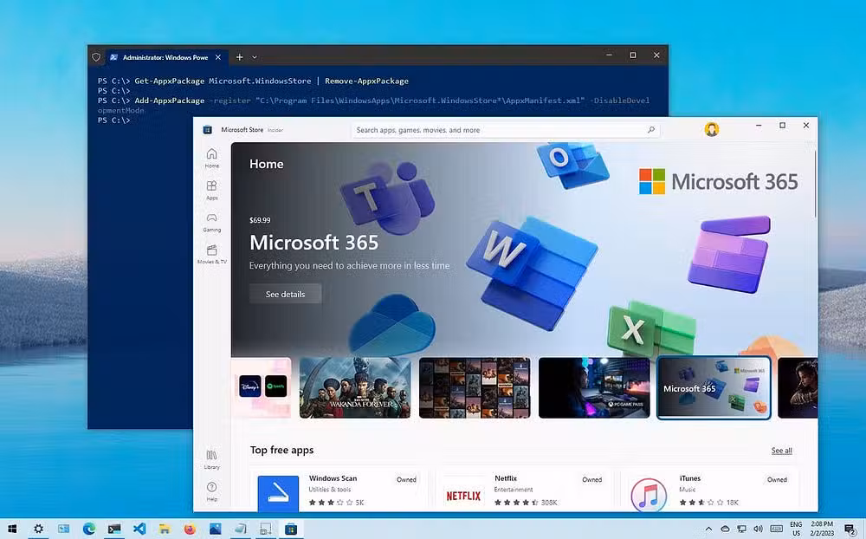Go to Home in Microsoft Store sidebar

[211, 158]
